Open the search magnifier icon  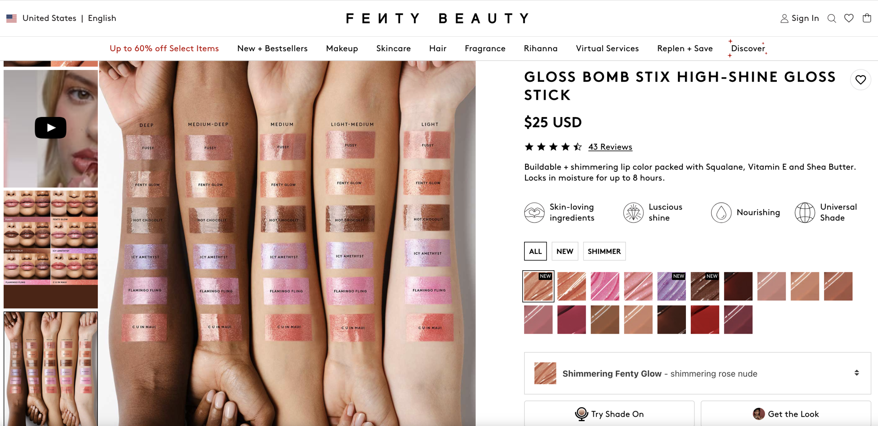(831, 18)
